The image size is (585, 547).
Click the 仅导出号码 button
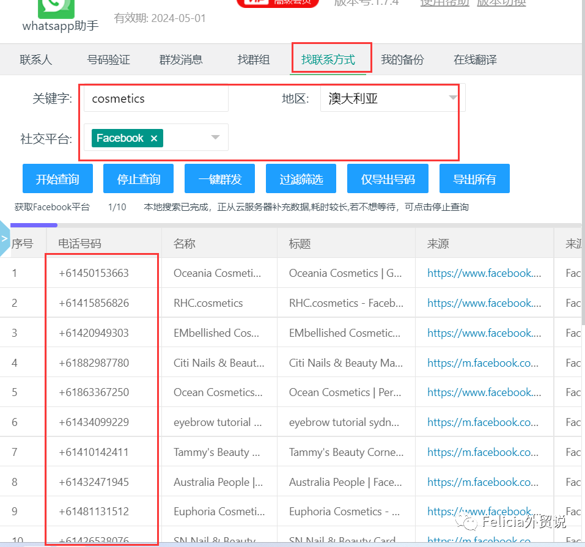388,178
